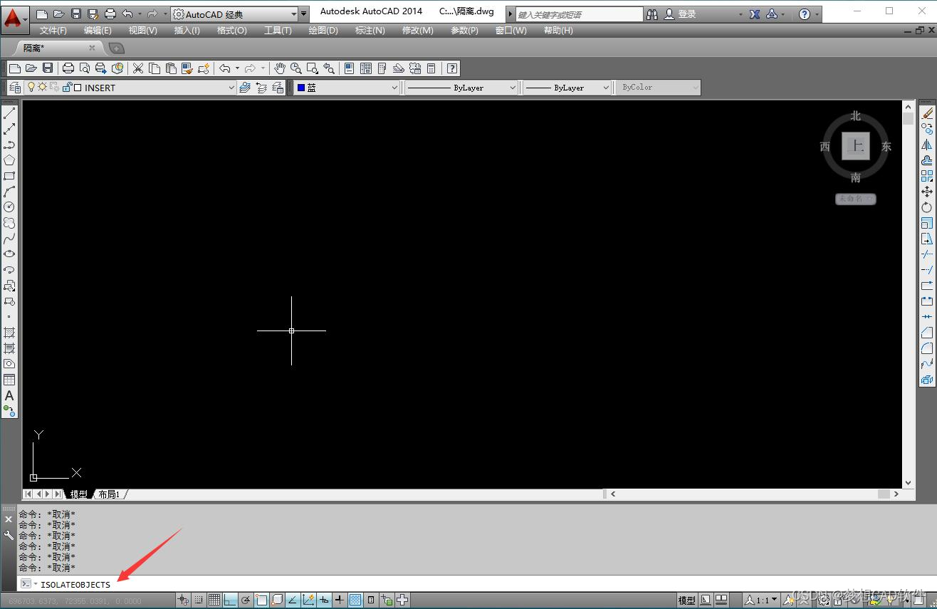The width and height of the screenshot is (937, 609).
Task: Open the 格式(O) menu
Action: point(231,30)
